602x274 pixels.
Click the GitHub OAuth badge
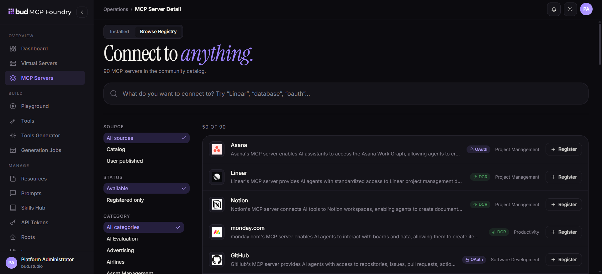[x=474, y=260]
